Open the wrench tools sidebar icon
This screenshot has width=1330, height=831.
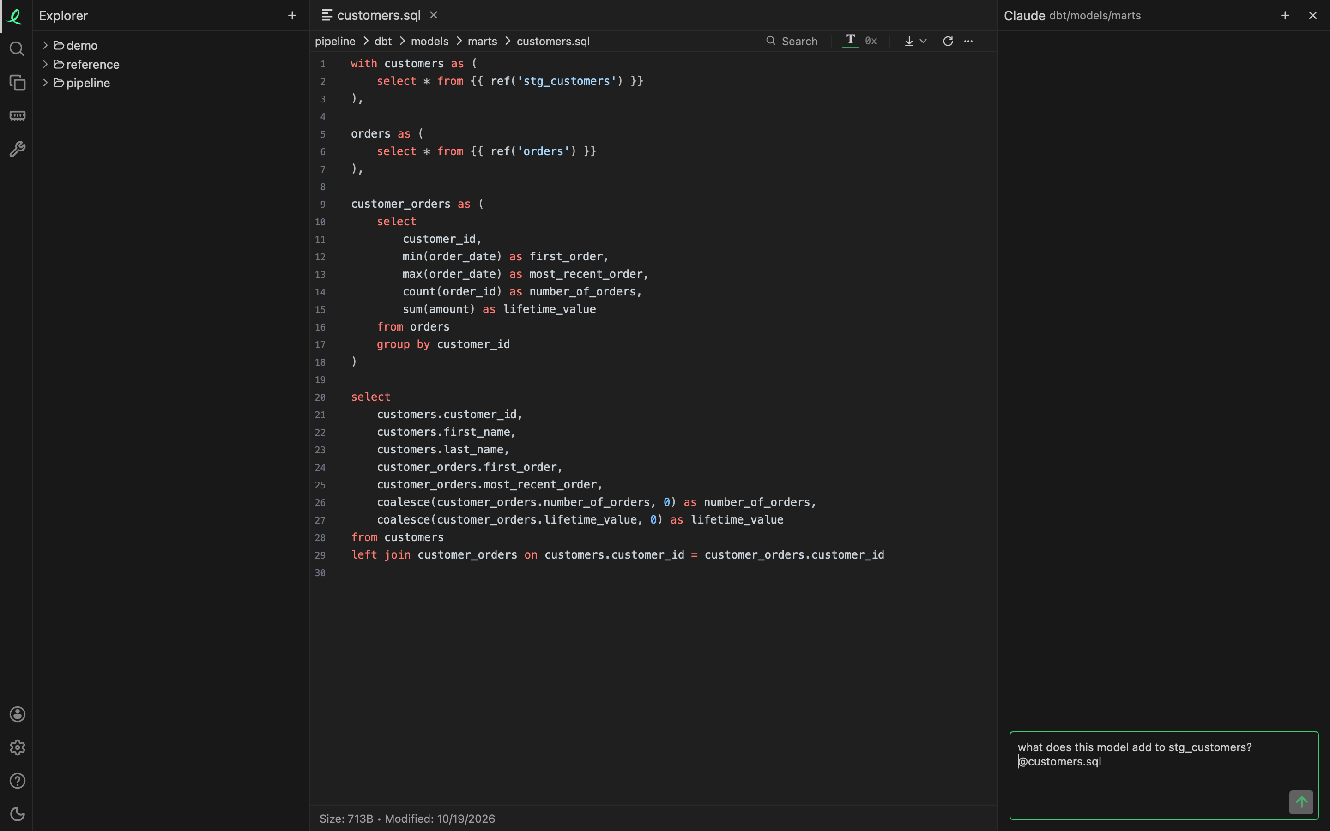[17, 149]
